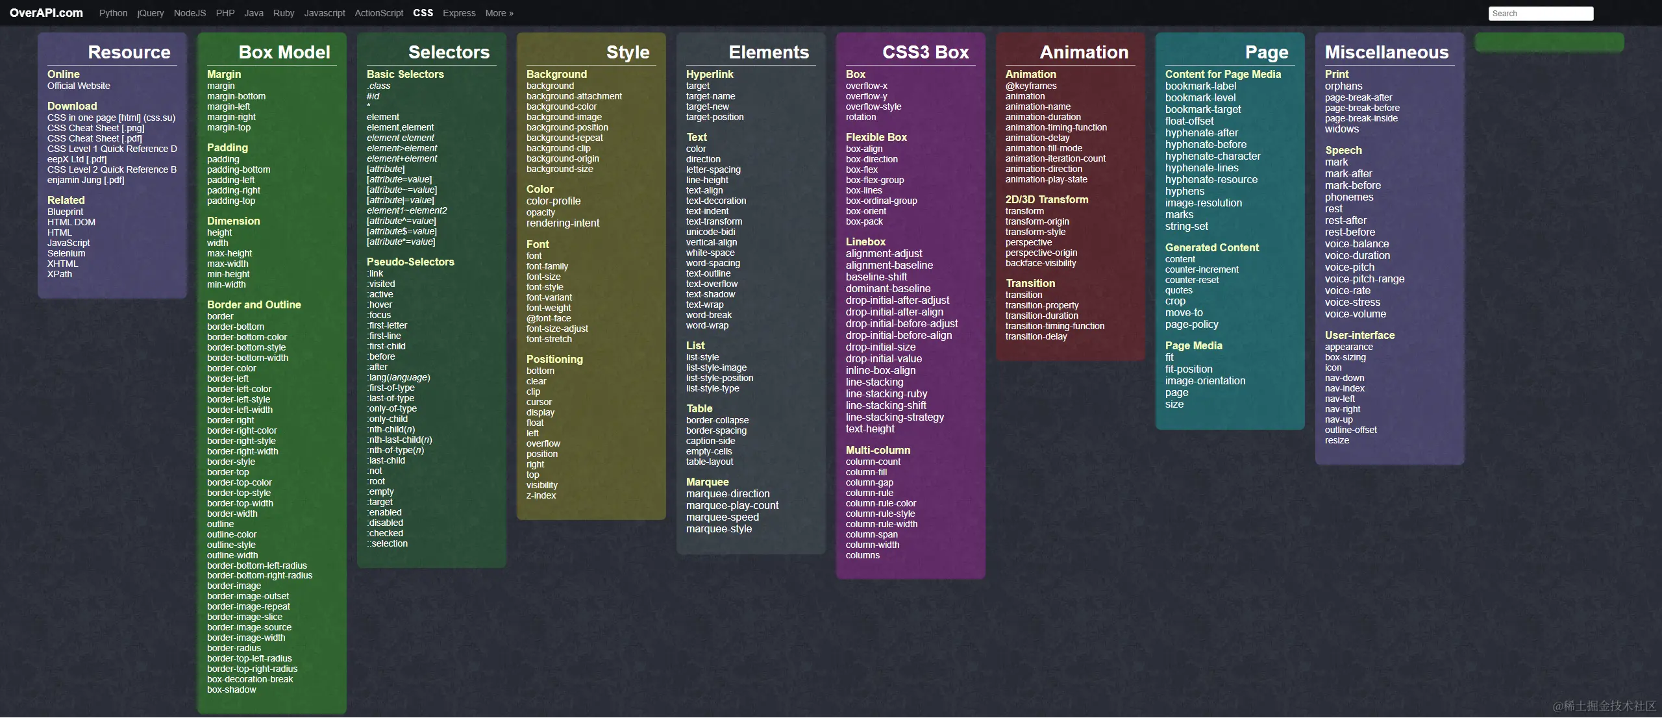
Task: Open marquee-speed in the Elements panel
Action: click(722, 517)
